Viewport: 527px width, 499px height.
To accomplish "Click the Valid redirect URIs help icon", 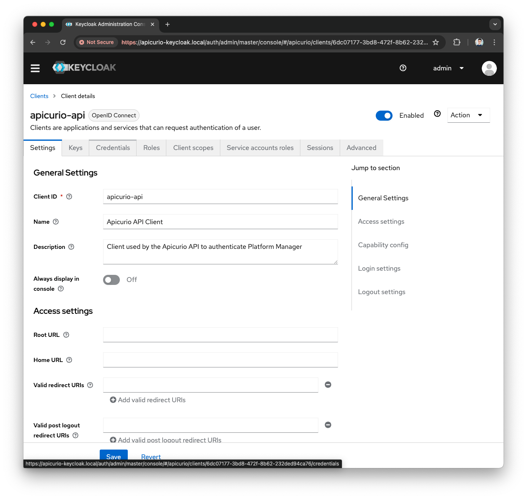I will click(90, 385).
